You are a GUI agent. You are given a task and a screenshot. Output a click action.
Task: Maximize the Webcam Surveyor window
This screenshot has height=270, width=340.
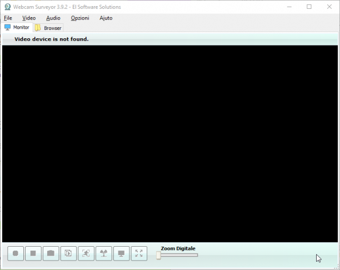click(309, 7)
